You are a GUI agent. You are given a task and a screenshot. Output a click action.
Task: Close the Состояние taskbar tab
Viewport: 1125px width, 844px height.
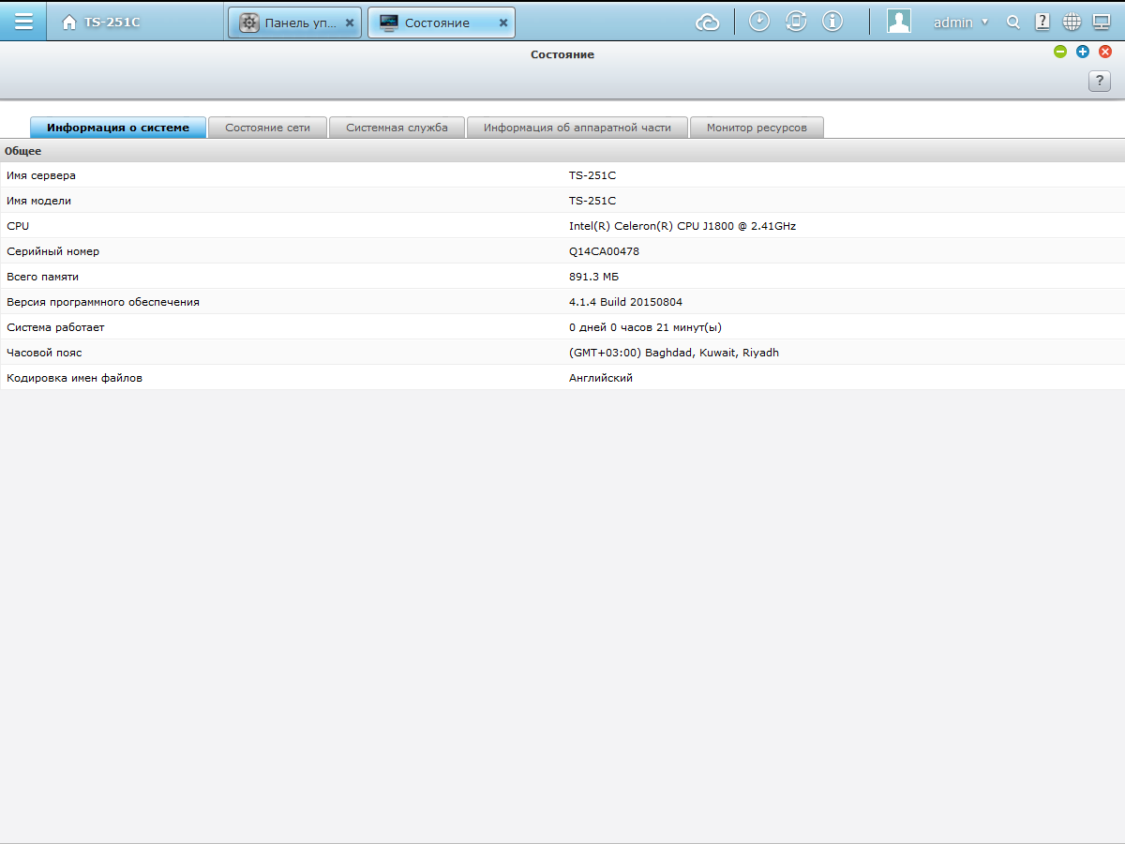(x=503, y=23)
